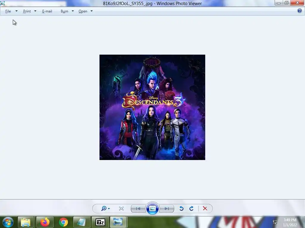Select Photo Viewer taskbar button
305x228 pixels.
tap(118, 222)
